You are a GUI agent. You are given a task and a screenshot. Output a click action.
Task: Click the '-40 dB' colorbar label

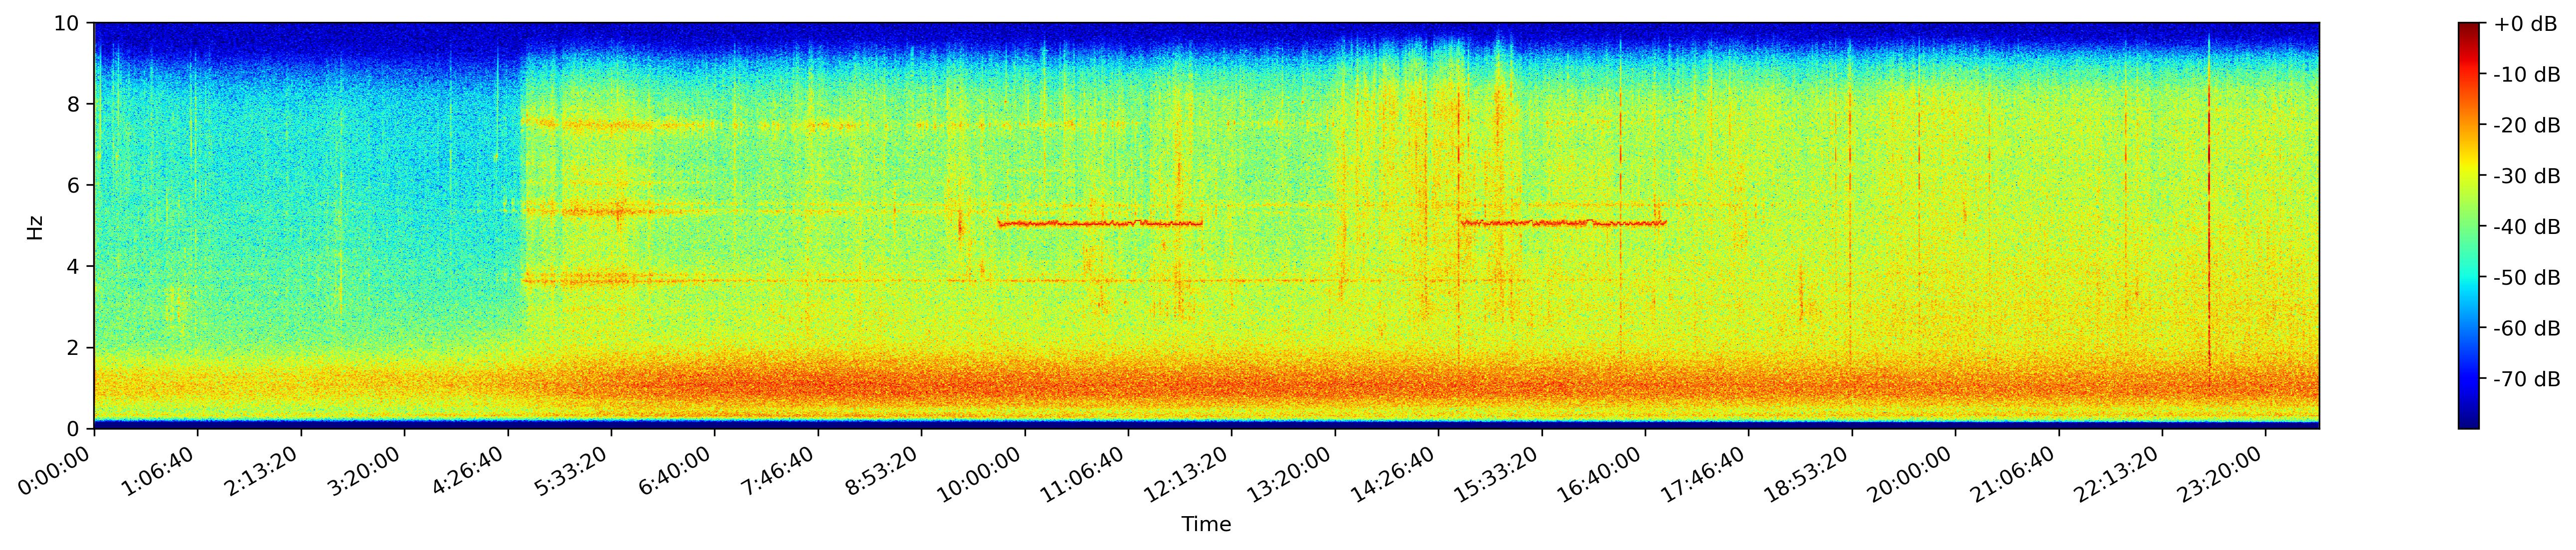(2528, 227)
